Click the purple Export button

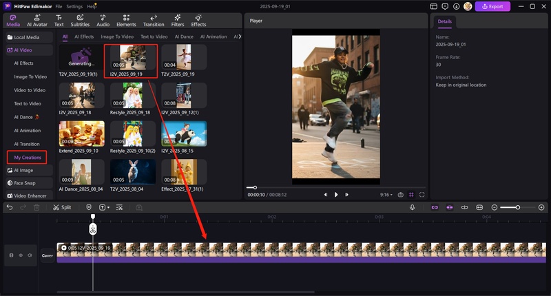tap(492, 6)
